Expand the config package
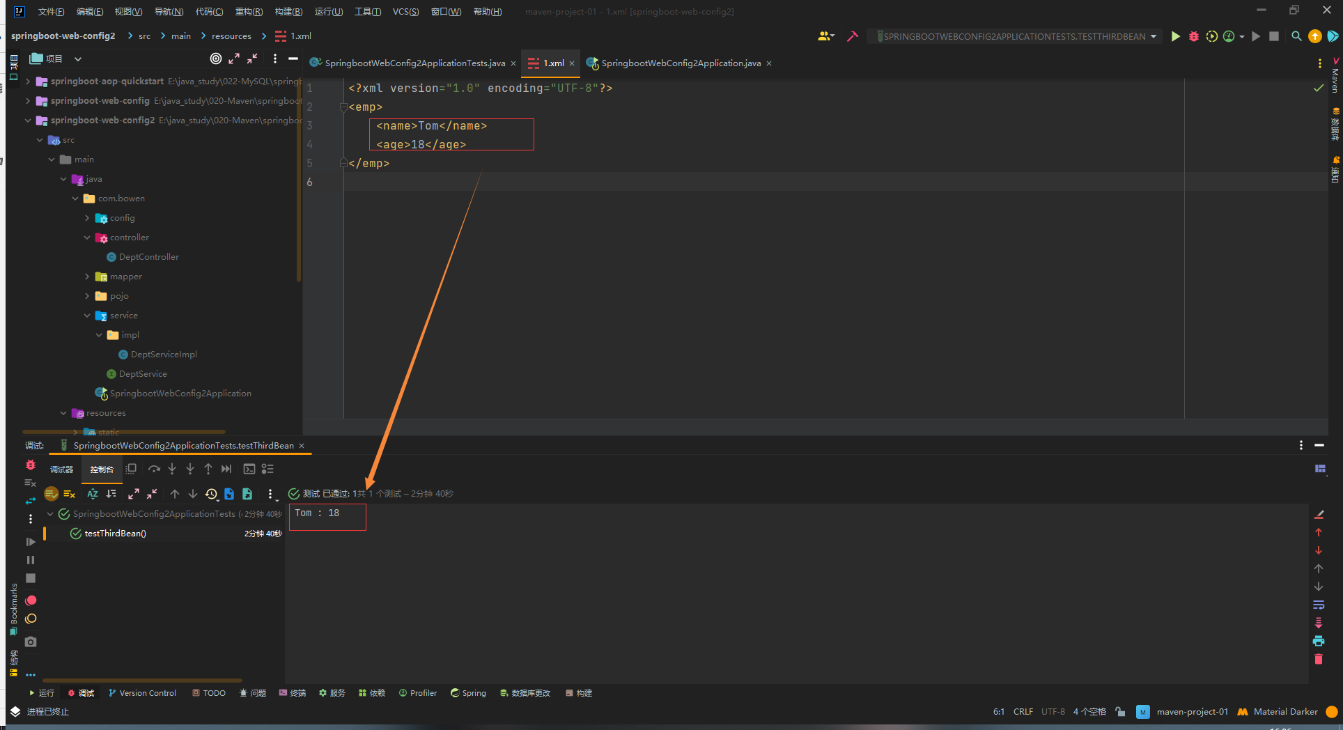The width and height of the screenshot is (1343, 730). coord(87,218)
